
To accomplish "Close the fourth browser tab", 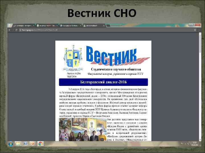I will 104,25.
